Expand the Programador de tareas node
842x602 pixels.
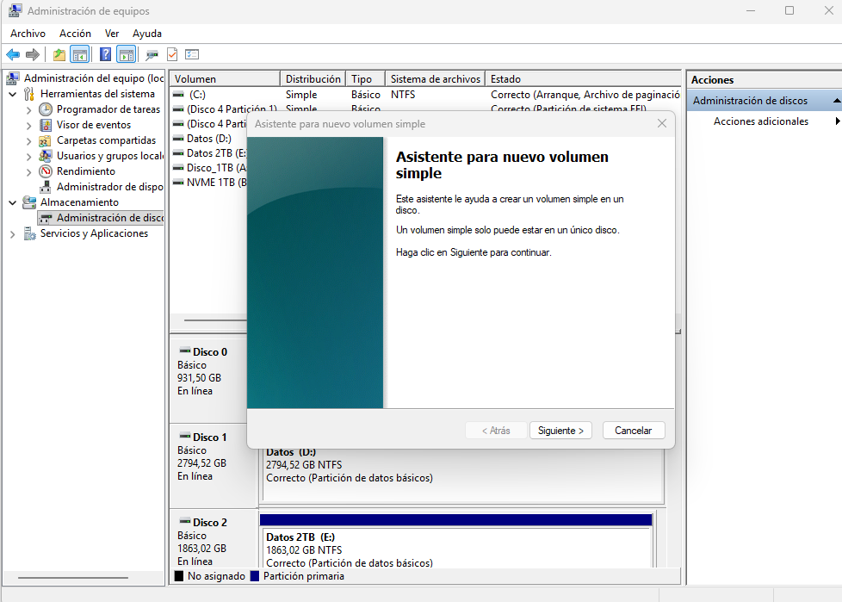28,109
